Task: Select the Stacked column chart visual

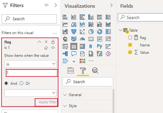Action: [x=74, y=17]
